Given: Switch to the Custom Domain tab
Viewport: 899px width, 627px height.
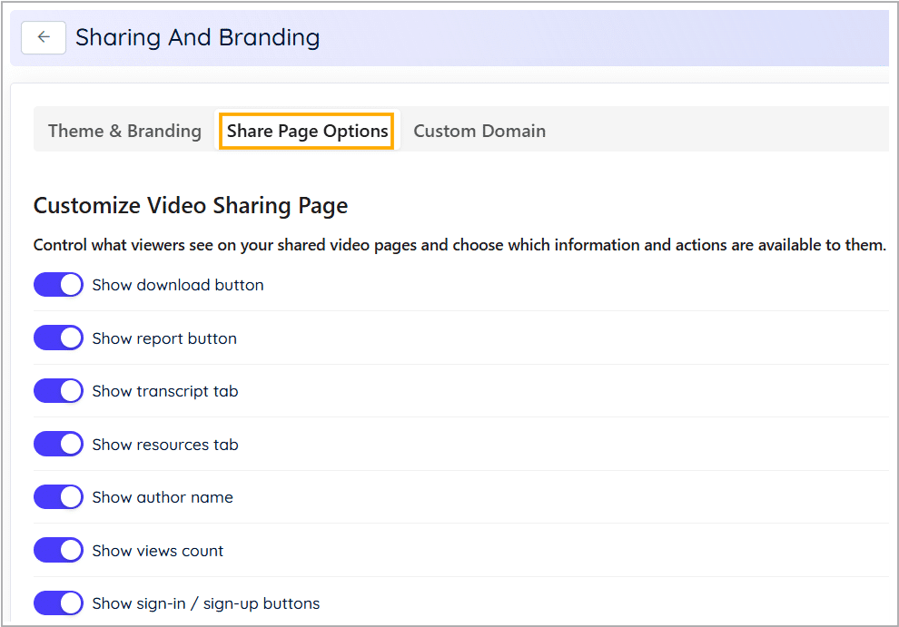Looking at the screenshot, I should [x=479, y=131].
